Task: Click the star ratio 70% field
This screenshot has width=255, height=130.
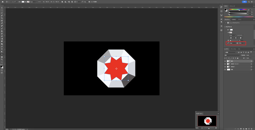Action: pyautogui.click(x=241, y=43)
